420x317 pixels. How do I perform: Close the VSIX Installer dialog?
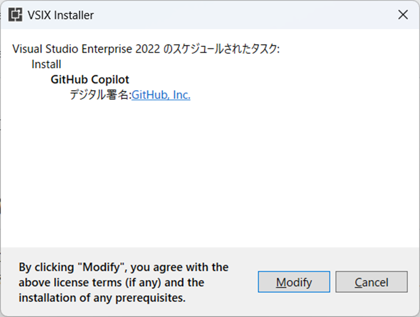click(403, 15)
